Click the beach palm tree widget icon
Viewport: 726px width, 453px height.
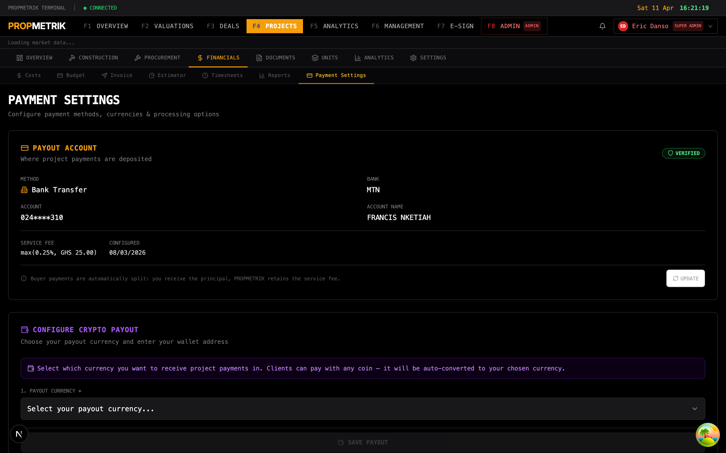pyautogui.click(x=707, y=434)
